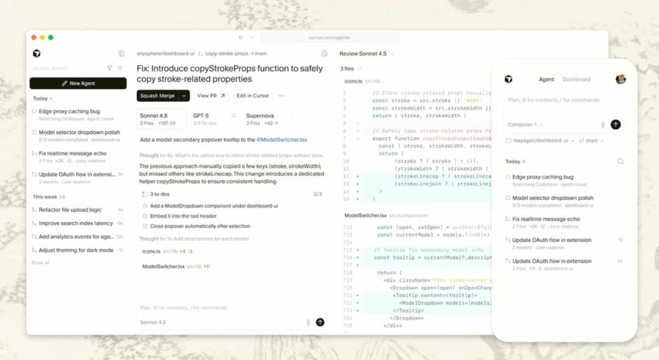Open the 2d 'Update OAuth flow in extension' mobile item
Viewport: 659px width, 360px height.
pos(564,264)
